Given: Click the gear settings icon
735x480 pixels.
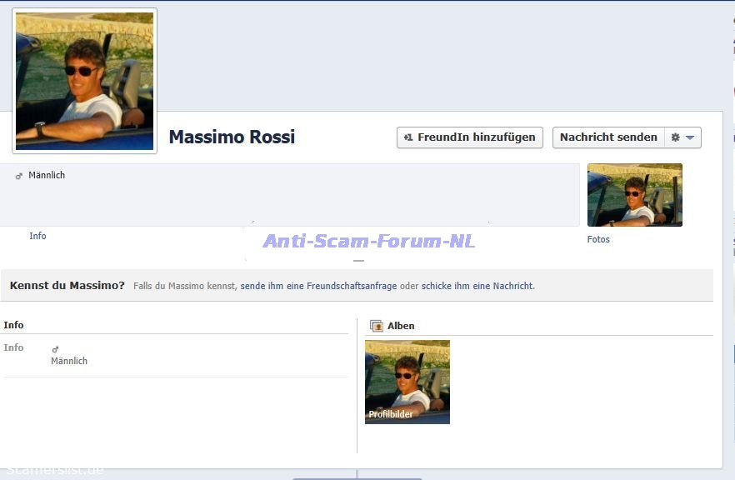Looking at the screenshot, I should (676, 137).
